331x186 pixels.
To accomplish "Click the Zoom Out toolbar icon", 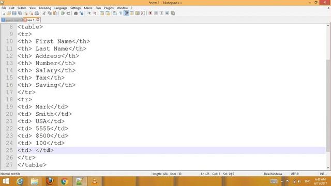I will (95, 13).
